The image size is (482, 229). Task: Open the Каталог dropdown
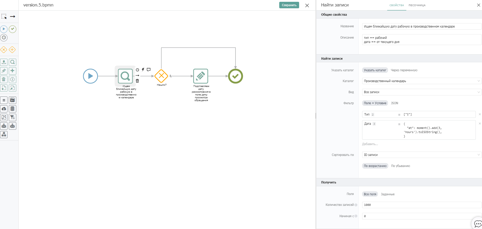[422, 81]
